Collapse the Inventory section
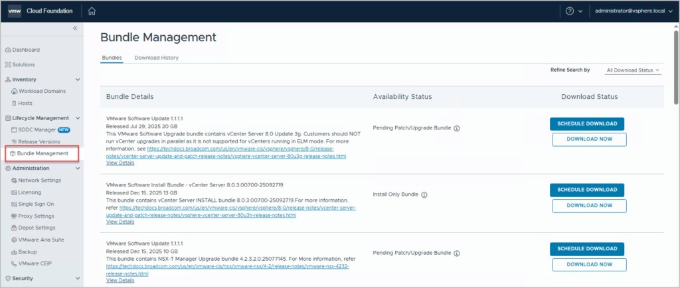Image resolution: width=680 pixels, height=288 pixels. (x=78, y=80)
